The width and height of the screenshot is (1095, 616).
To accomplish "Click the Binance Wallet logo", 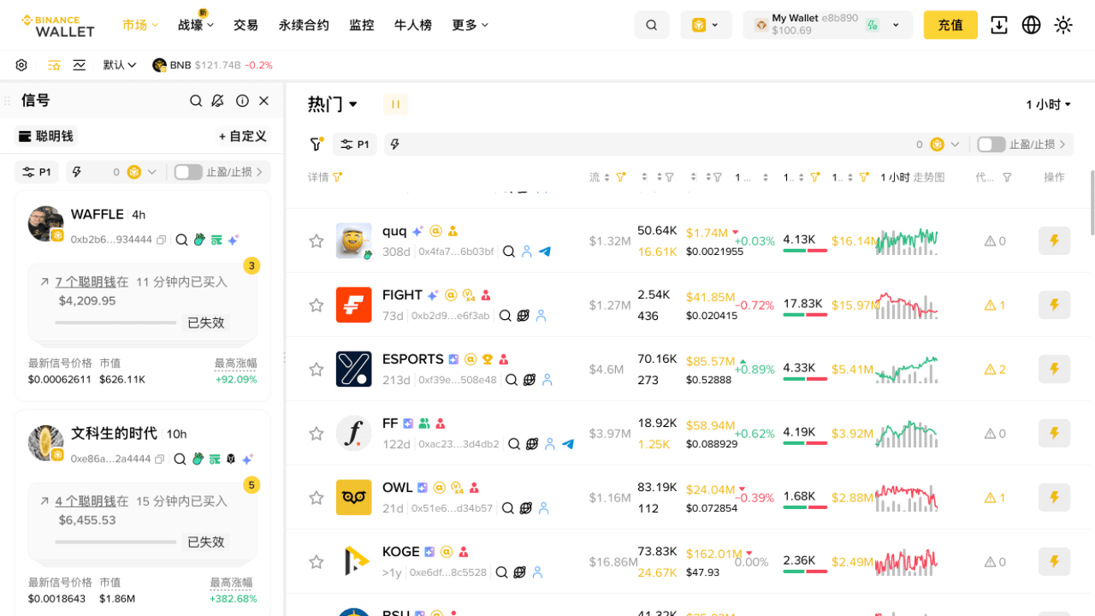I will [x=58, y=25].
